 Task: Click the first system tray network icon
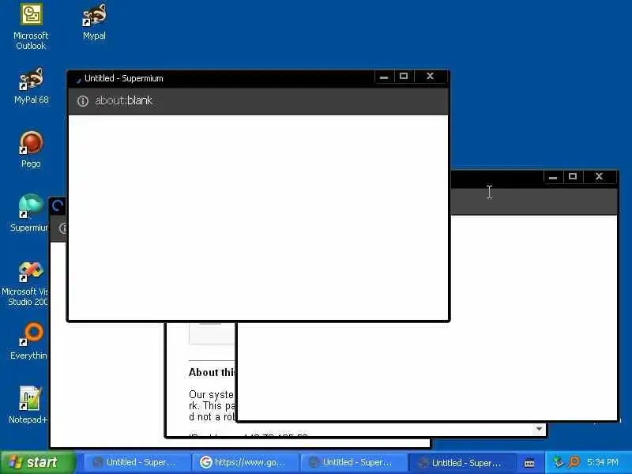(559, 462)
